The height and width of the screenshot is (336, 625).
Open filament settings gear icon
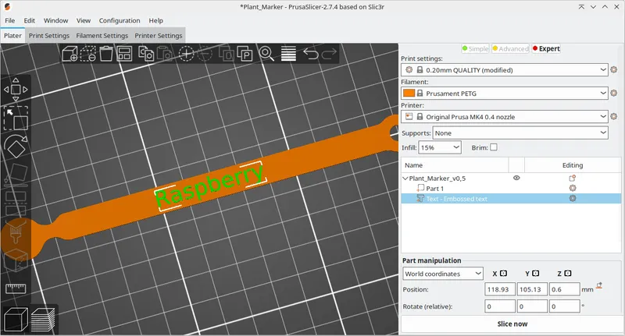pyautogui.click(x=614, y=93)
